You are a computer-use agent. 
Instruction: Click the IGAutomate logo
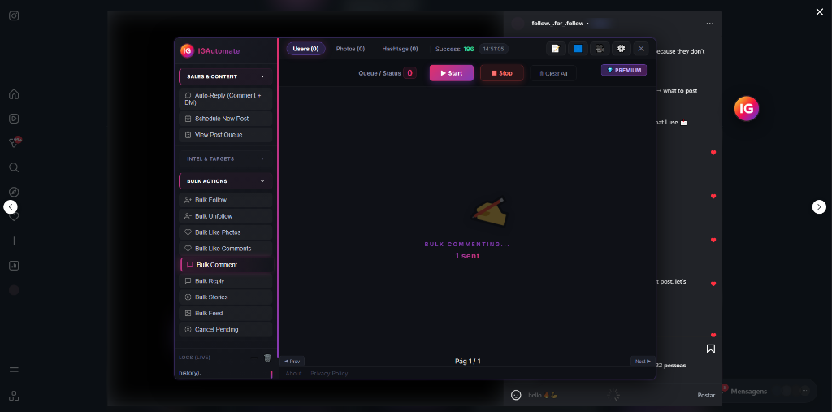point(187,50)
